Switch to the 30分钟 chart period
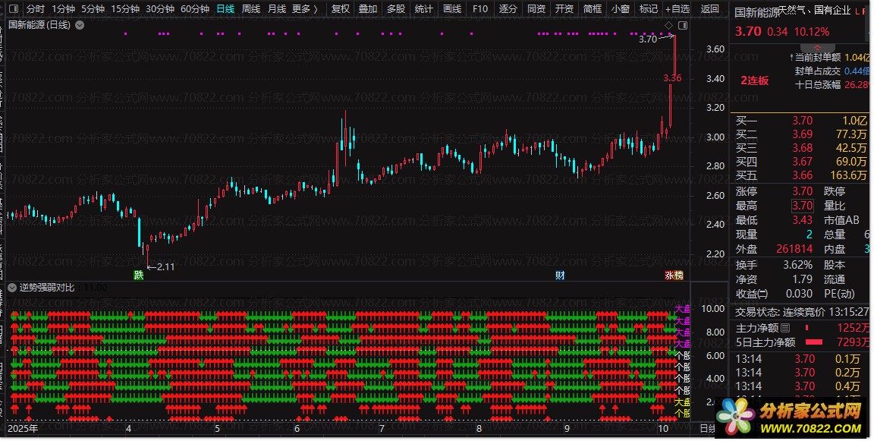874x441 pixels. tap(160, 9)
